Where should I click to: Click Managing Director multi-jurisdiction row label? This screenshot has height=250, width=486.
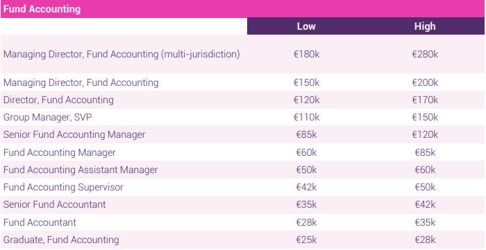121,54
